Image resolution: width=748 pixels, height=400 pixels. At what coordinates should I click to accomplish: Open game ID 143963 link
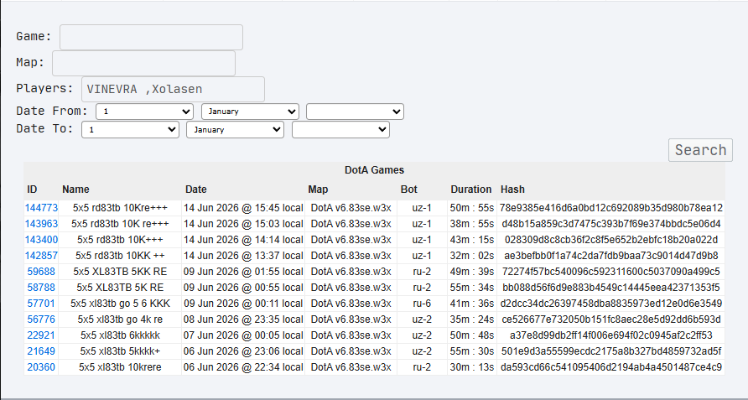coord(41,224)
